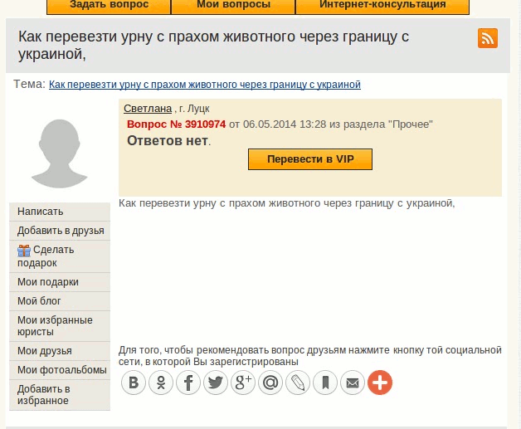Screen dimensions: 521x429
Task: Share the question on Facebook
Action: pyautogui.click(x=189, y=383)
